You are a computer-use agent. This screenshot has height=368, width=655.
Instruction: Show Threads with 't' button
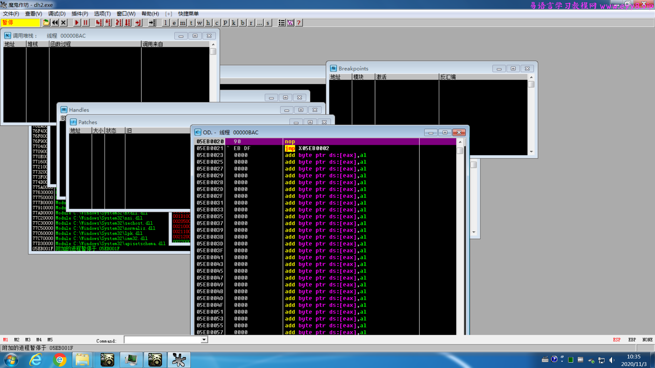click(x=191, y=23)
